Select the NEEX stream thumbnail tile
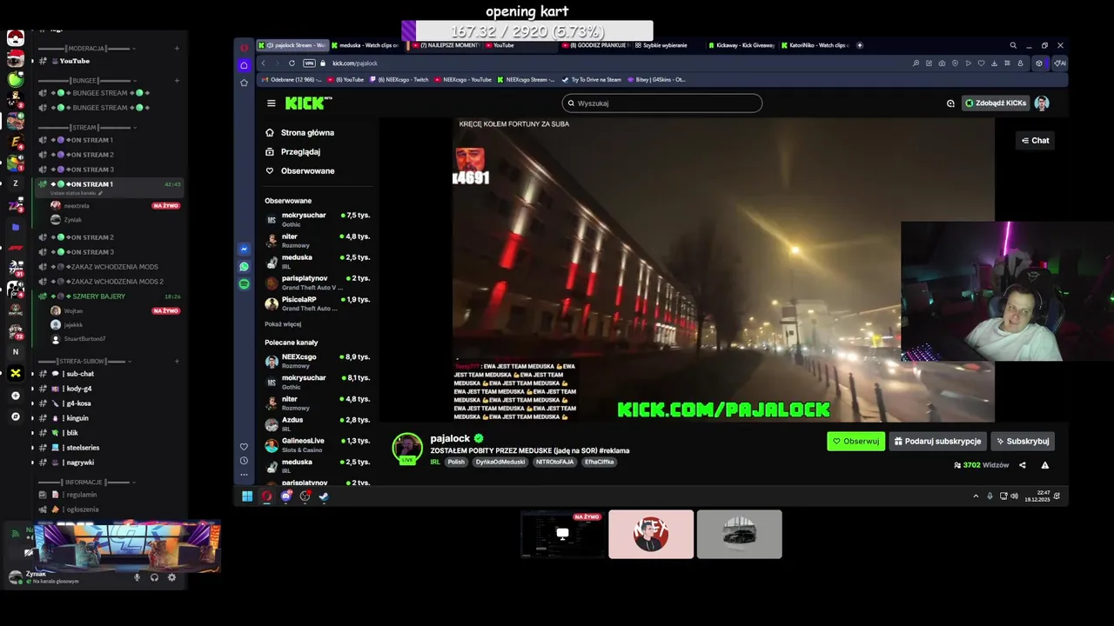The width and height of the screenshot is (1114, 626). 651,534
